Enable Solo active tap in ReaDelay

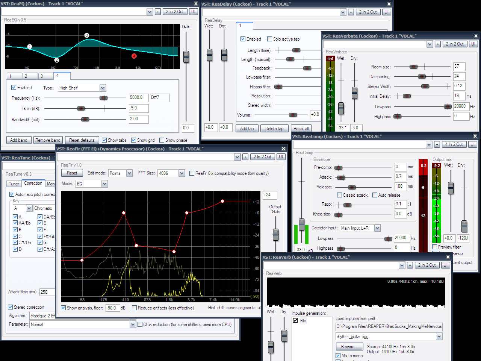[269, 39]
